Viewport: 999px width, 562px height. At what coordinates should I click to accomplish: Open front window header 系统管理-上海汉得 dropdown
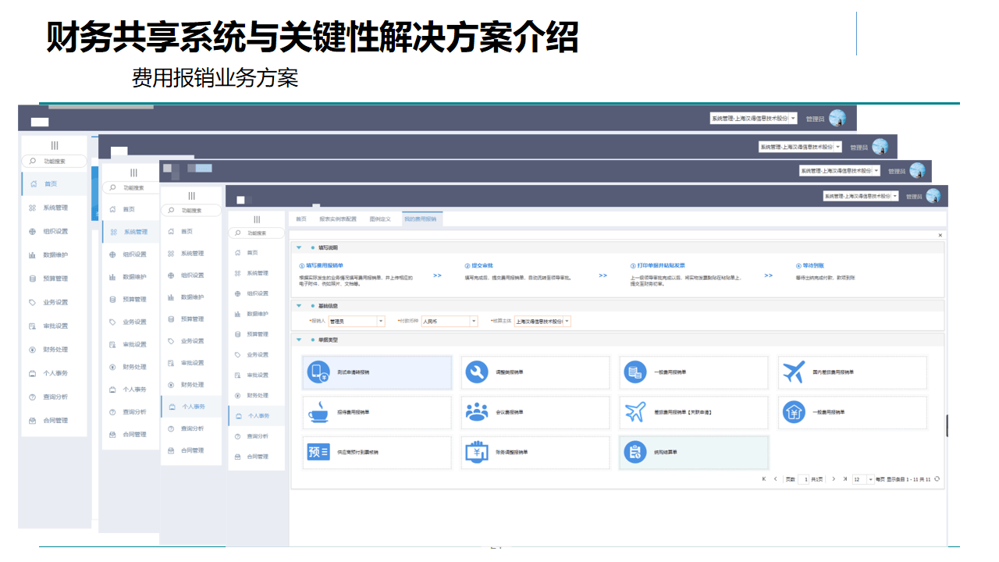coord(861,196)
